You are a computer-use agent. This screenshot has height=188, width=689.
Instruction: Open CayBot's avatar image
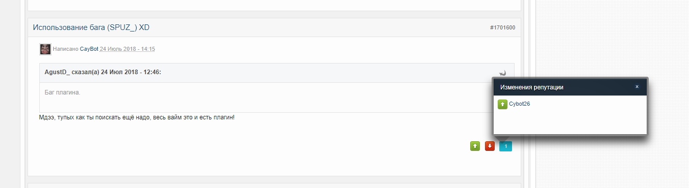coord(45,49)
